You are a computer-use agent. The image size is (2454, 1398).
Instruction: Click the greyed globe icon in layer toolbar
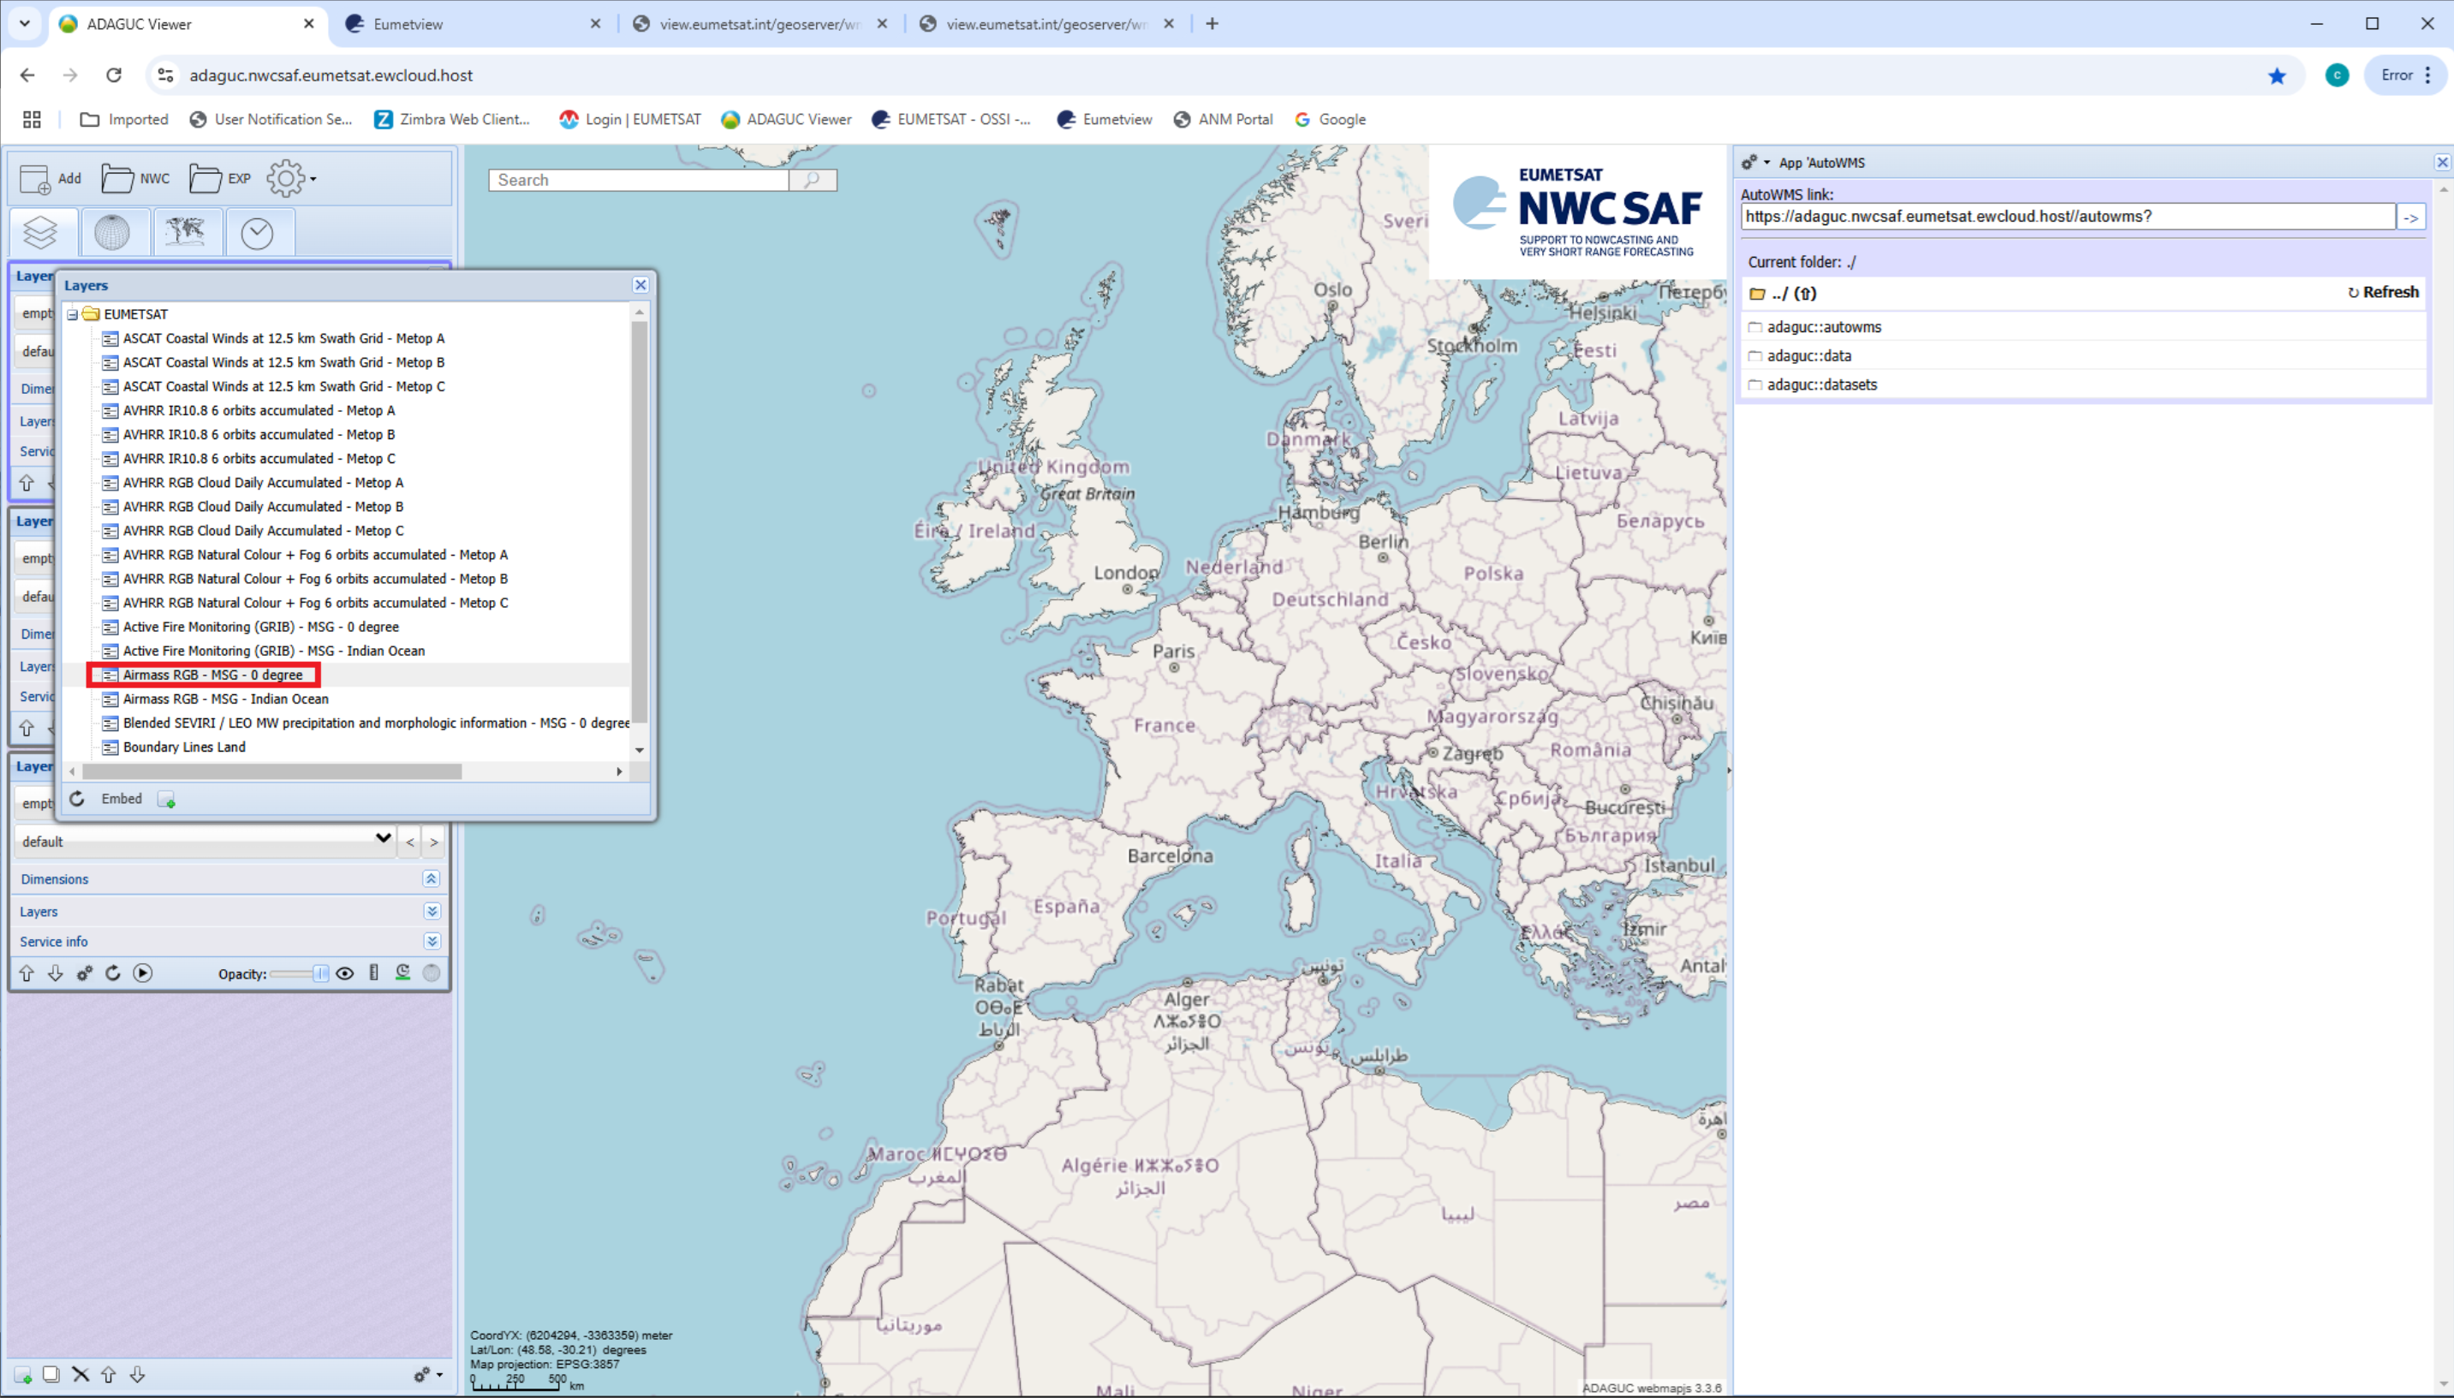(432, 973)
